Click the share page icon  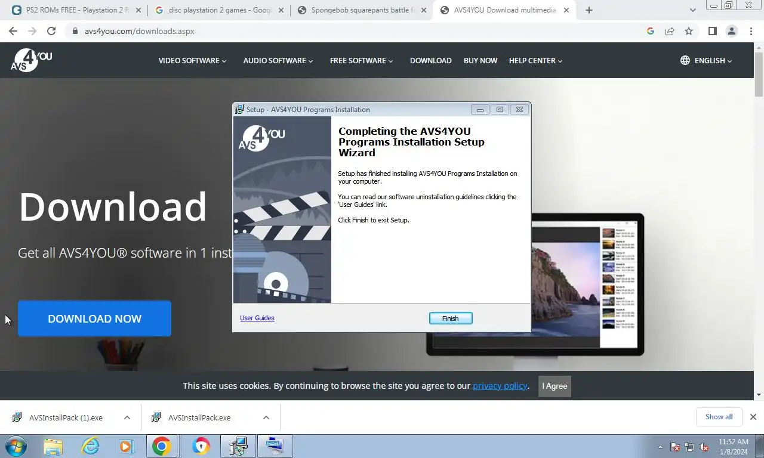click(x=670, y=31)
